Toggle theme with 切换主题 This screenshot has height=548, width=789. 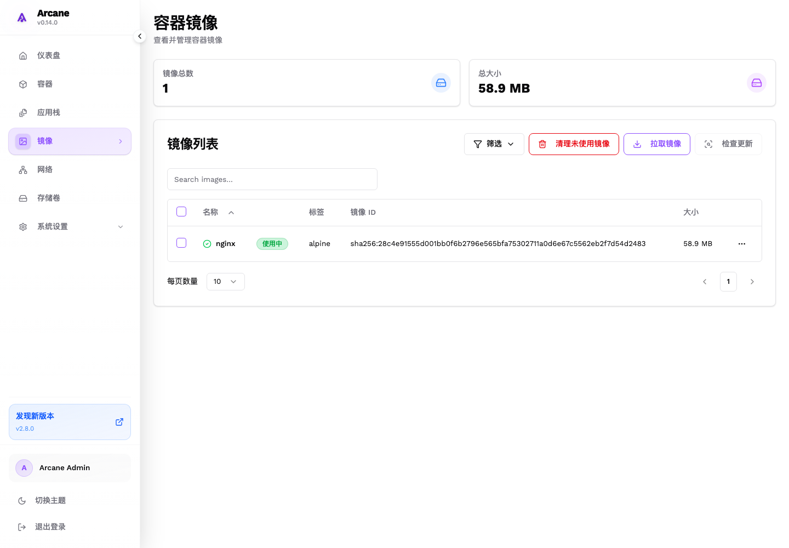[70, 500]
